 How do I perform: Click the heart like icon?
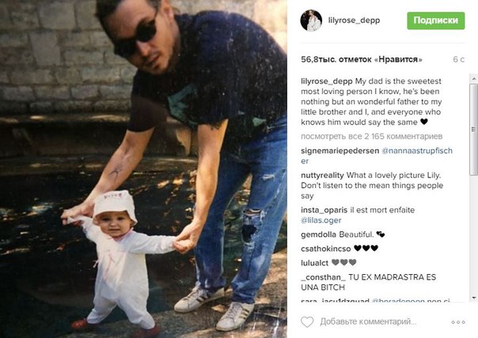coord(307,322)
